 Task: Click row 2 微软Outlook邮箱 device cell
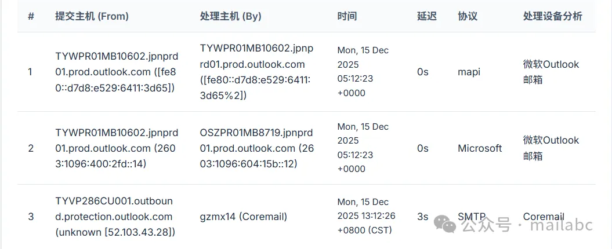(551, 148)
